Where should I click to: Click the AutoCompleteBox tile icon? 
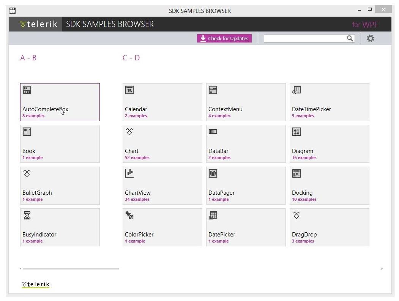coord(27,90)
